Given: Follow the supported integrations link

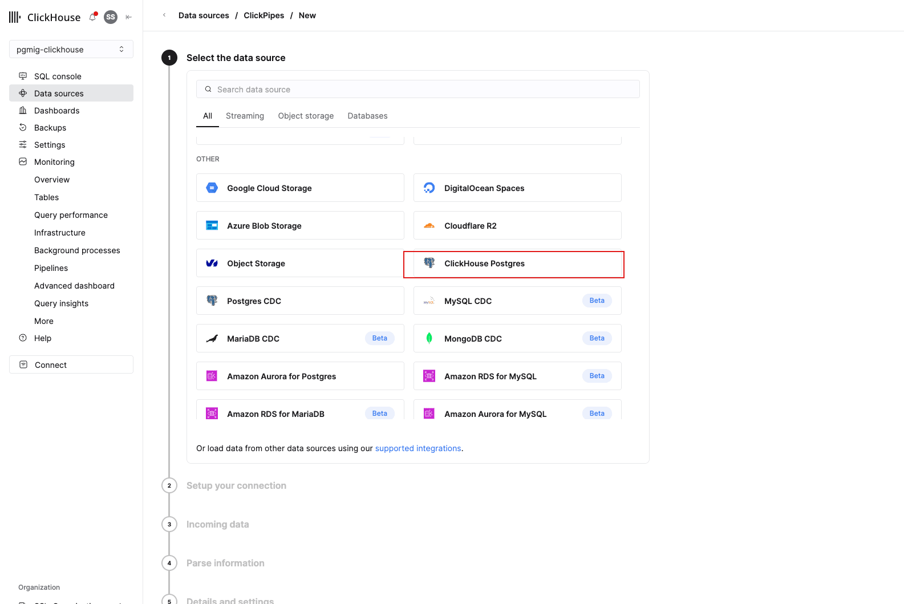Looking at the screenshot, I should (x=418, y=448).
